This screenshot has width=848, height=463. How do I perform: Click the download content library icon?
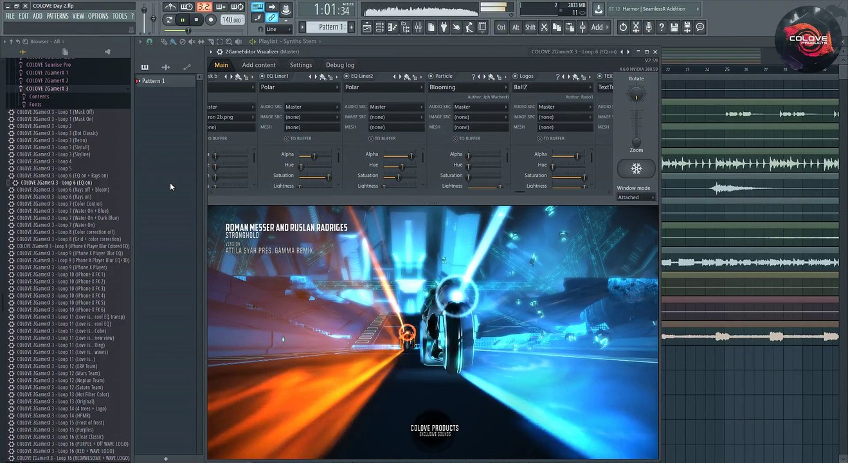tap(599, 9)
